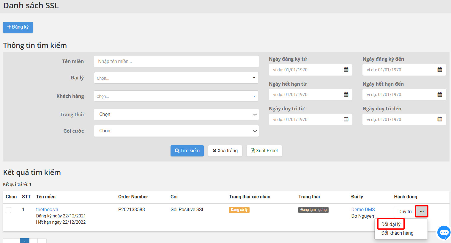Expand the Trạng thái select box
The width and height of the screenshot is (451, 243).
[176, 115]
